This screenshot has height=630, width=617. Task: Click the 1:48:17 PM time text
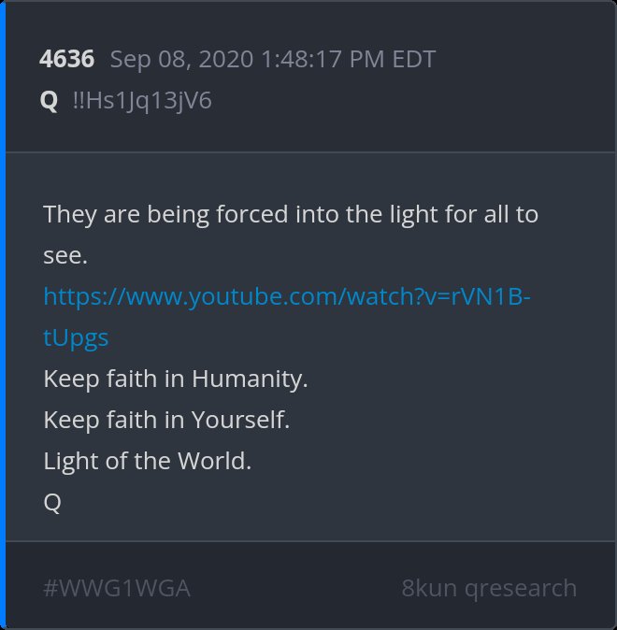click(323, 60)
